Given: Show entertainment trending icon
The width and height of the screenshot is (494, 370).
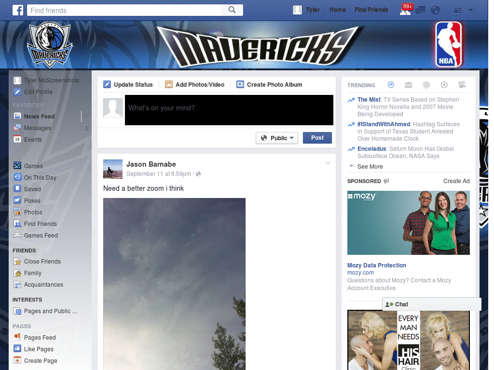Looking at the screenshot, I should pos(462,85).
